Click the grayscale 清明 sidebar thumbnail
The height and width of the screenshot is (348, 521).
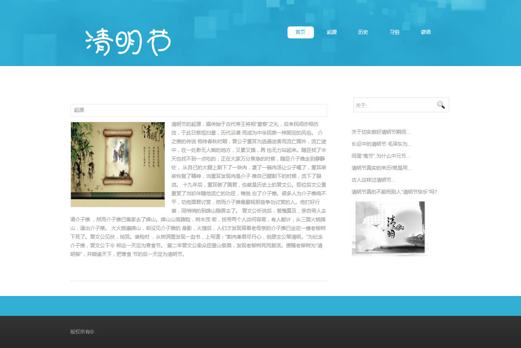(390, 229)
